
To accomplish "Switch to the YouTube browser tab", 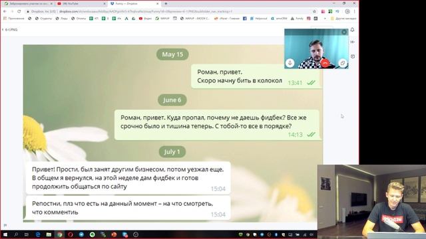I will click(x=81, y=4).
